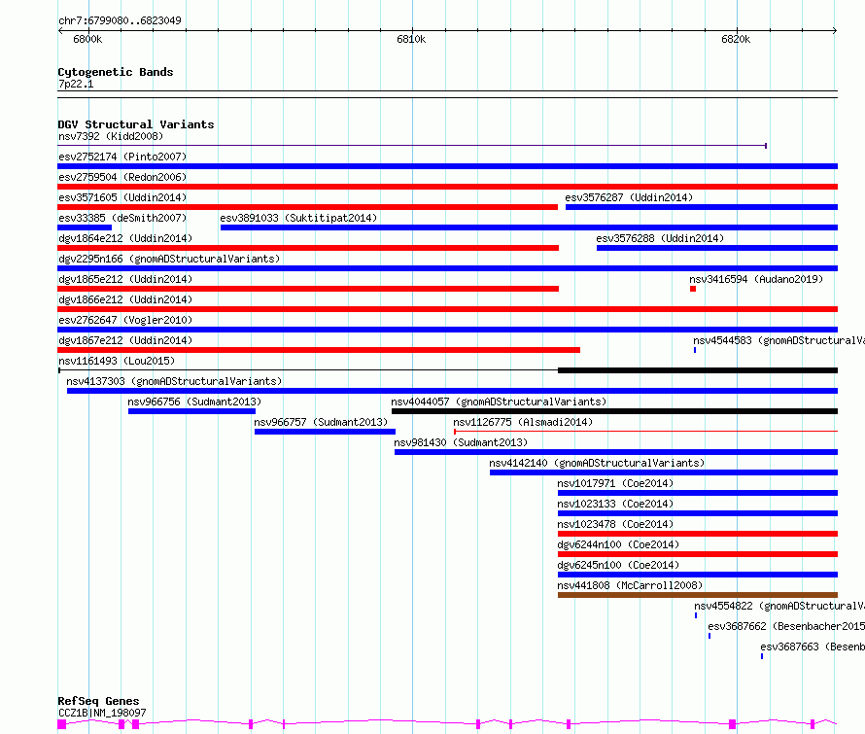
Task: Select esv2762647 (Vogler2010) label
Action: (x=125, y=320)
